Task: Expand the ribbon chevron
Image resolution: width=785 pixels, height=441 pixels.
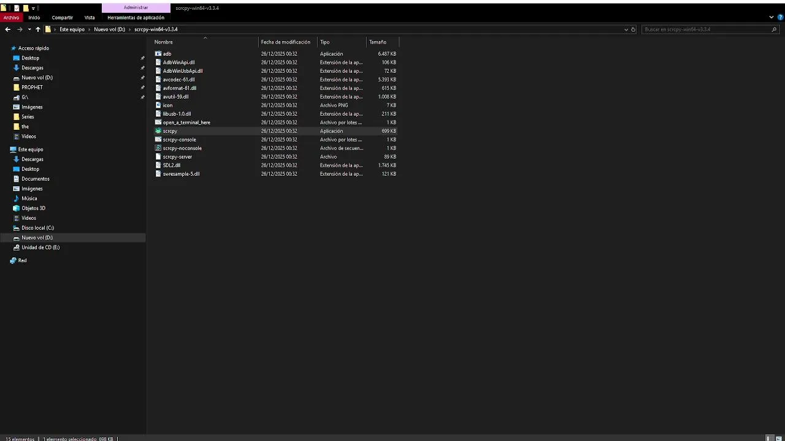Action: point(772,18)
